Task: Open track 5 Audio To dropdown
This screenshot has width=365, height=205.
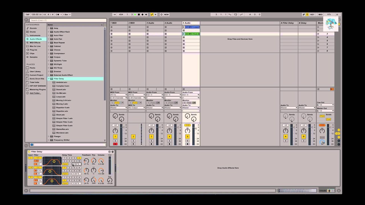Action: point(190,108)
